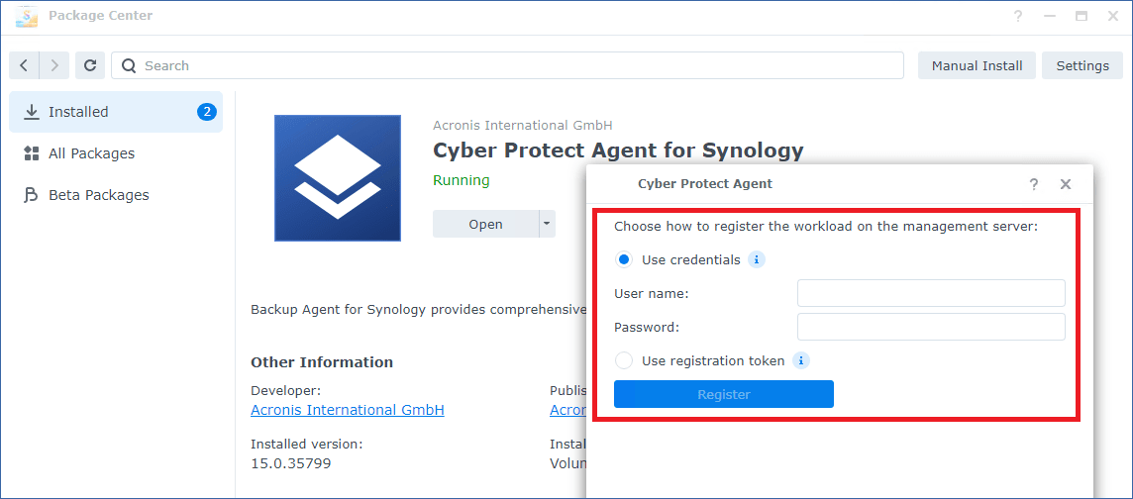Click the info icon beside Use registration token
1133x499 pixels.
tap(800, 360)
